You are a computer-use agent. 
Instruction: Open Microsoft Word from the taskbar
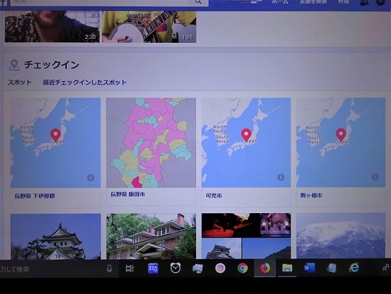309,268
